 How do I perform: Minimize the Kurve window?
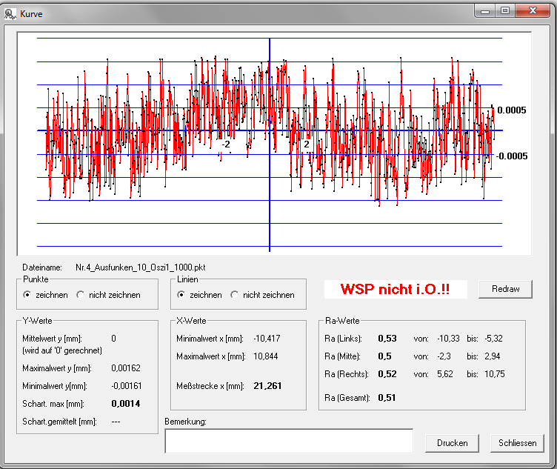[486, 11]
